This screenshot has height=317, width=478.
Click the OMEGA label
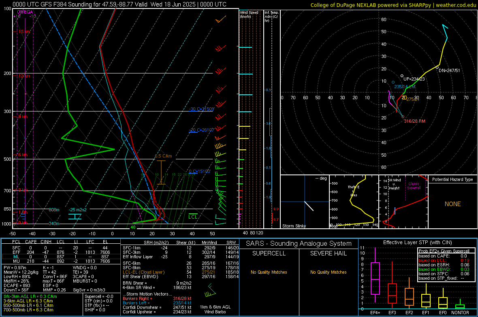pos(25,12)
